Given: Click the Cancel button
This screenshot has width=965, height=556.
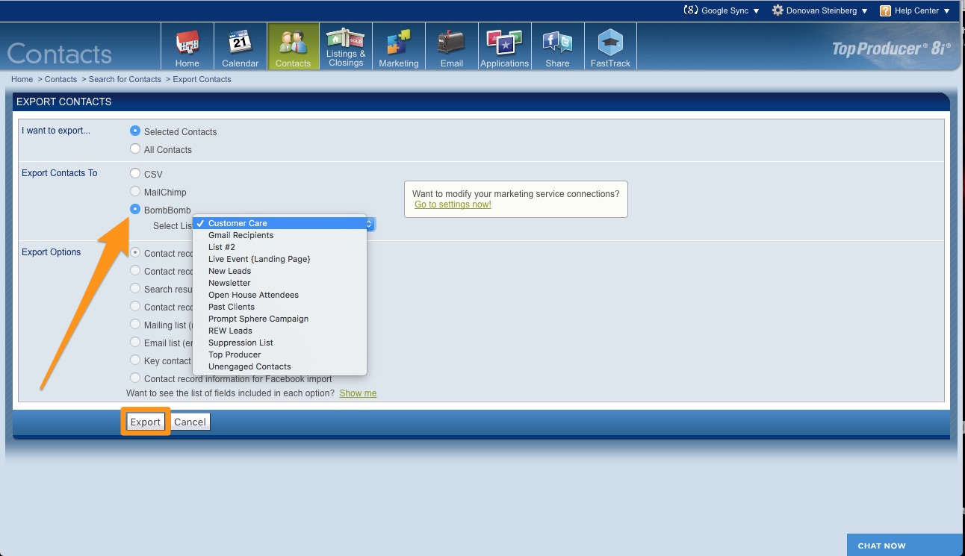Looking at the screenshot, I should [190, 422].
